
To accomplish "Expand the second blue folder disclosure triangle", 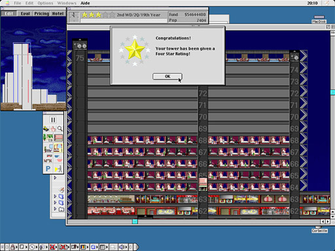I will [x=55, y=203].
